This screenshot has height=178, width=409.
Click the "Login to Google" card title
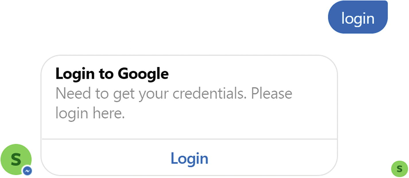tap(112, 74)
